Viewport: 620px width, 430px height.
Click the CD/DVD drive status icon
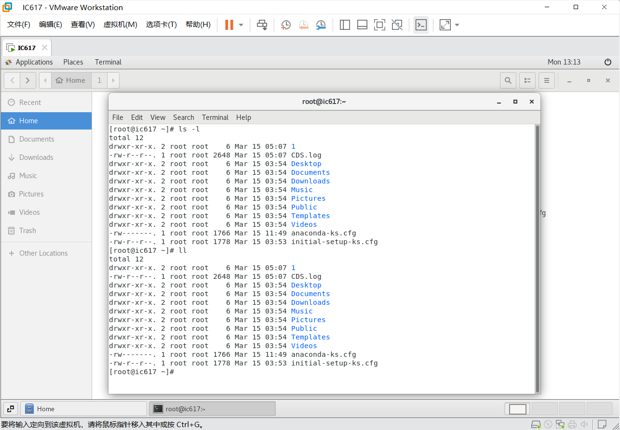pyautogui.click(x=548, y=425)
